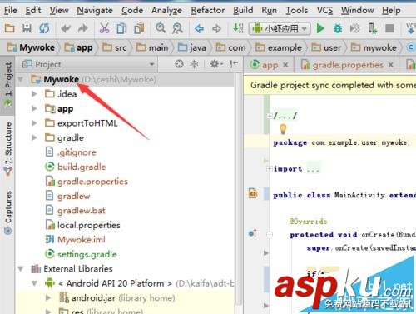416x314 pixels.
Task: Click the Collapse All icon in Project panel
Action: (x=194, y=64)
